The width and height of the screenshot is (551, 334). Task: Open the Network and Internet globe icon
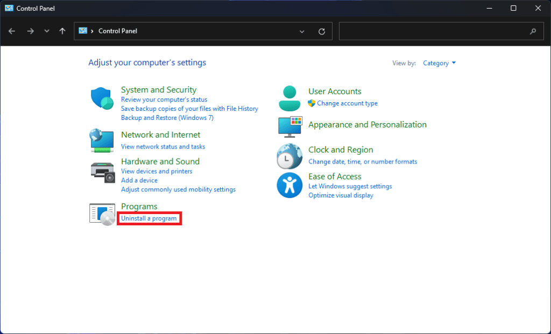tap(102, 140)
